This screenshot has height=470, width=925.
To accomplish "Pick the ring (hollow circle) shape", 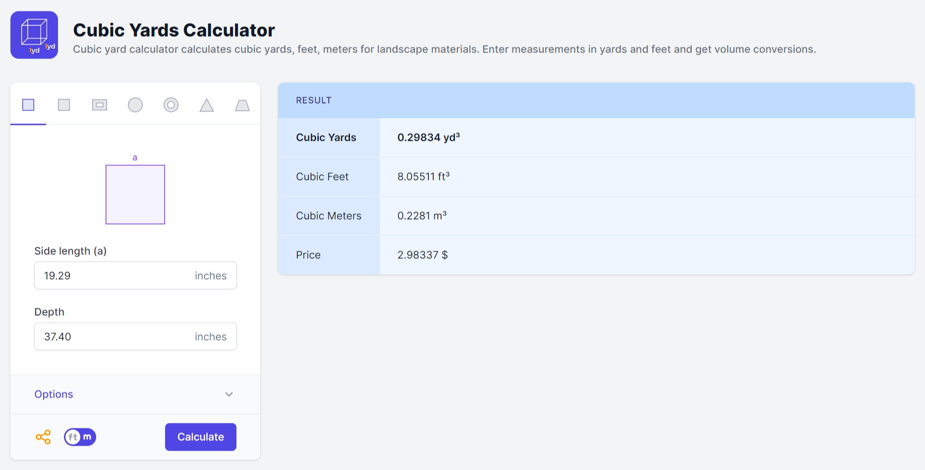I will (171, 105).
